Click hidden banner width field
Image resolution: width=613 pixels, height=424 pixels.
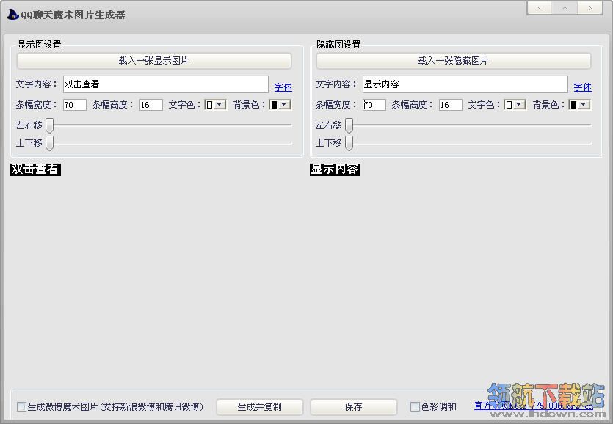(x=374, y=105)
